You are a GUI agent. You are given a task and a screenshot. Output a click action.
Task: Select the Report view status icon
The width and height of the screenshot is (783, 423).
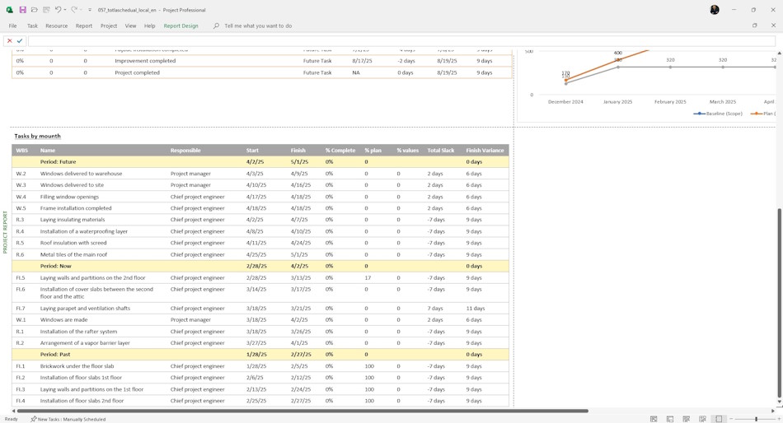tap(719, 419)
